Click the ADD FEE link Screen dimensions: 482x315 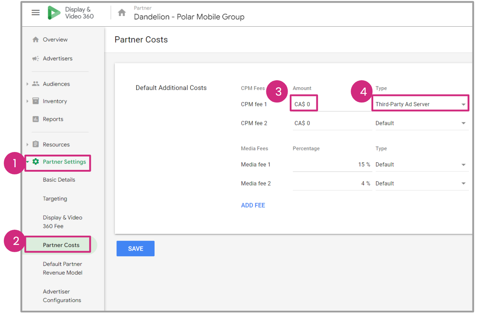click(253, 205)
